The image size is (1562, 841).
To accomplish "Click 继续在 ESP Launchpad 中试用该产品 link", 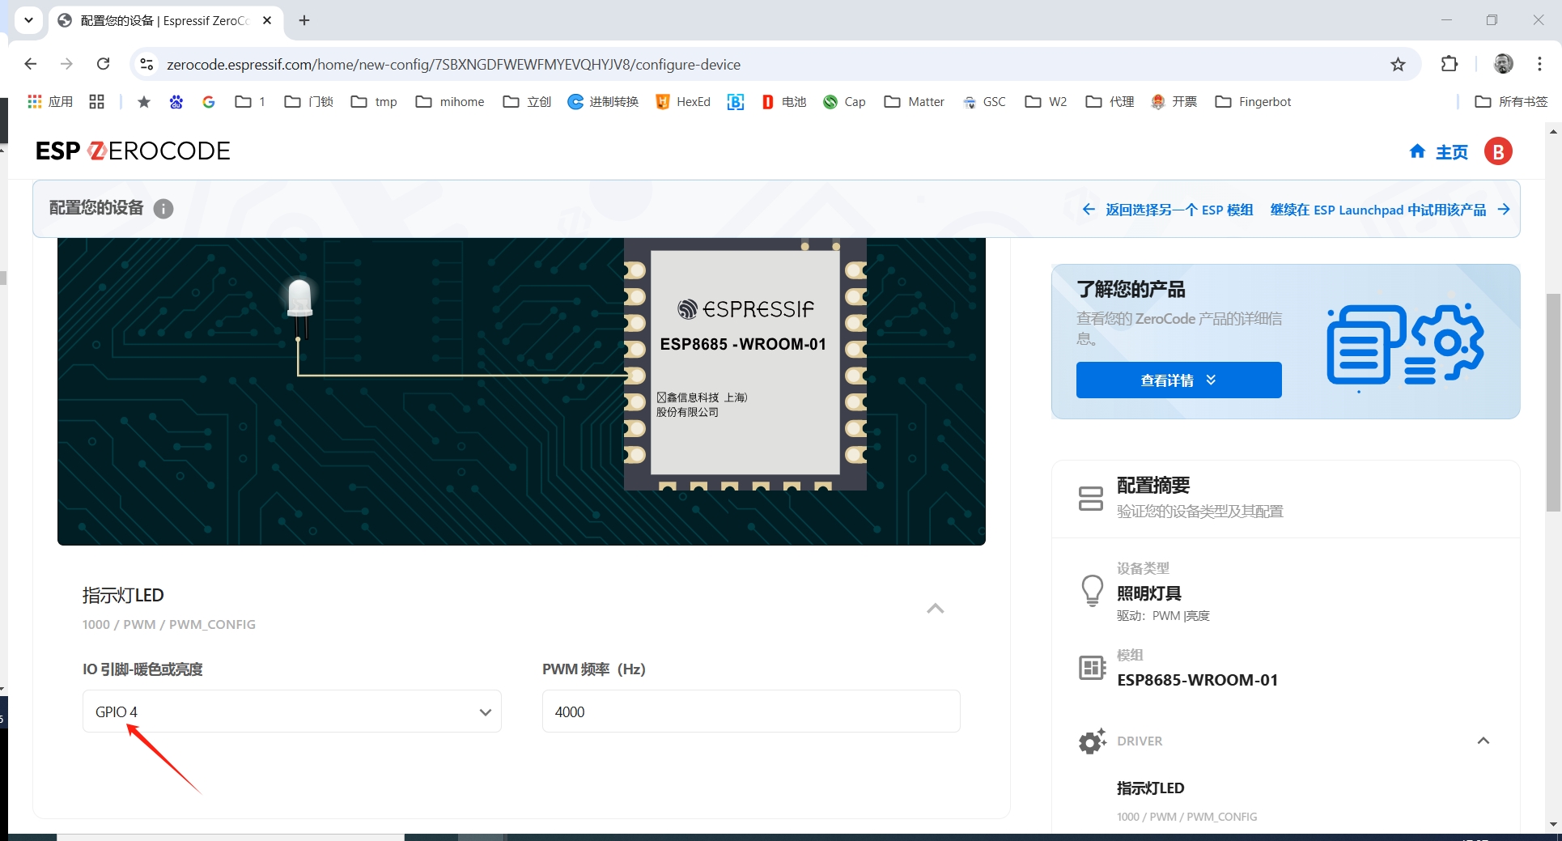I will pyautogui.click(x=1390, y=210).
